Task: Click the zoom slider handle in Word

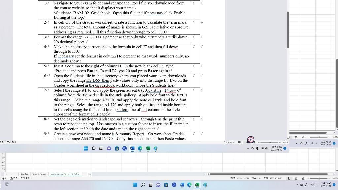Action: click(x=270, y=142)
